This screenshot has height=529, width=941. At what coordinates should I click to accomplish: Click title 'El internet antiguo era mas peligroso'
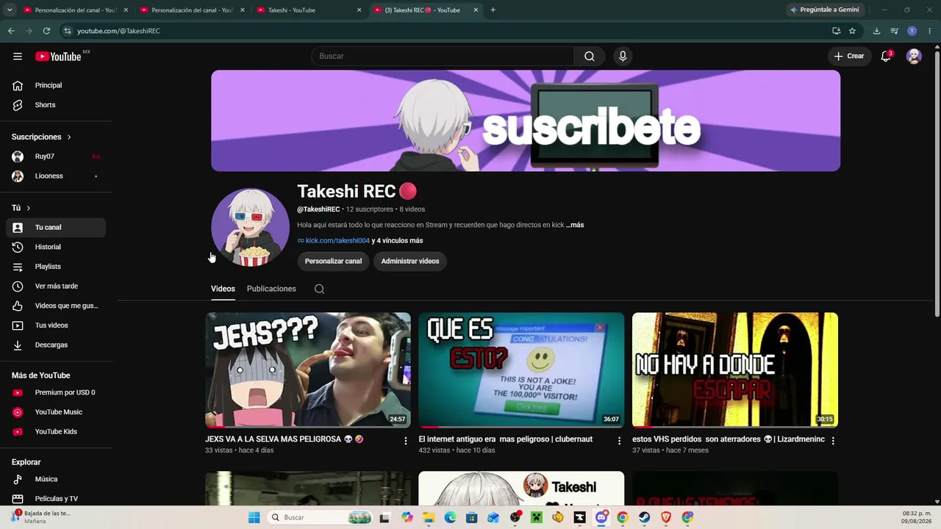[506, 439]
